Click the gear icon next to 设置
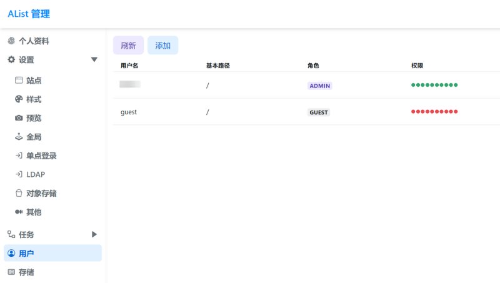This screenshot has height=283, width=500. tap(11, 59)
